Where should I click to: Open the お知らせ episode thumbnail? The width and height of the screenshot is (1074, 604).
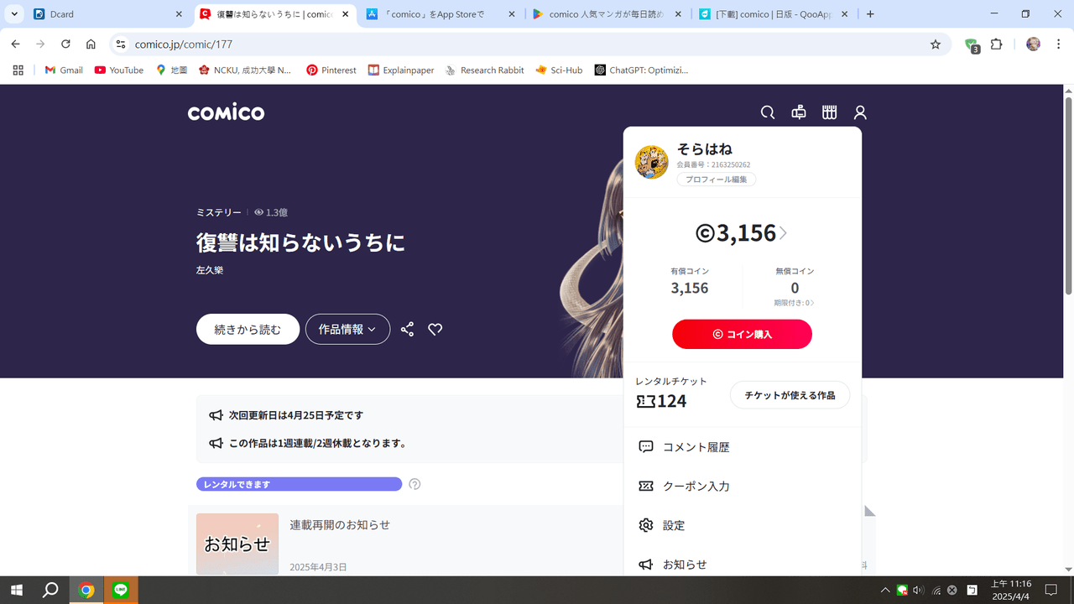click(237, 544)
